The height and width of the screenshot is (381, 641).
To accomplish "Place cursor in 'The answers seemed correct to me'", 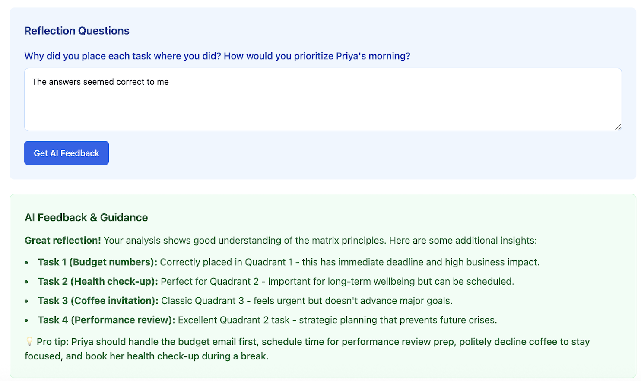I will 100,82.
